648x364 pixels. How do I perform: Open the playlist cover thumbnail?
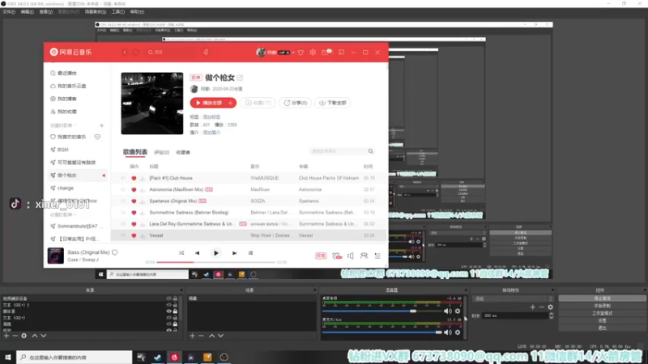(152, 104)
